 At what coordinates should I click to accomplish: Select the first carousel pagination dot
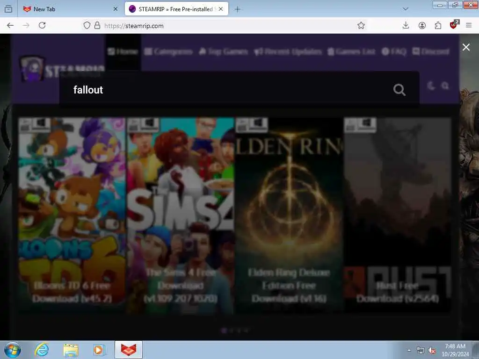pyautogui.click(x=224, y=330)
